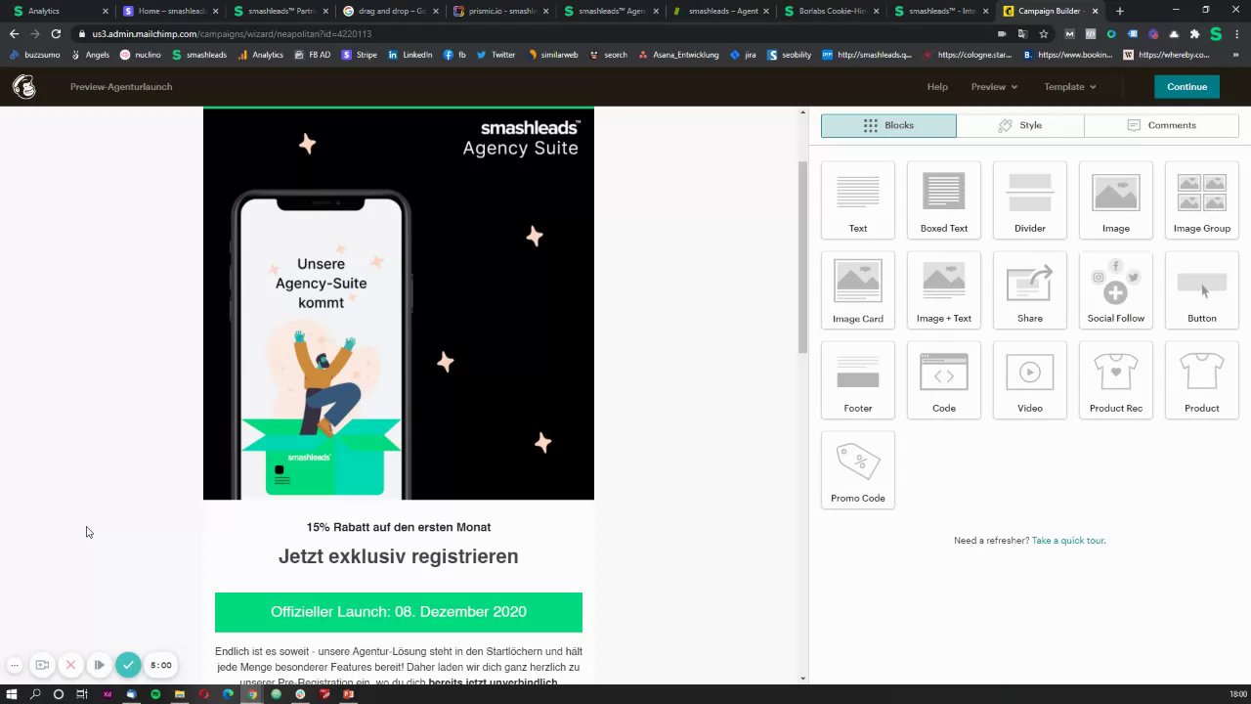Image resolution: width=1251 pixels, height=704 pixels.
Task: Open the Asana_Entwicklung bookmark
Action: coord(678,55)
